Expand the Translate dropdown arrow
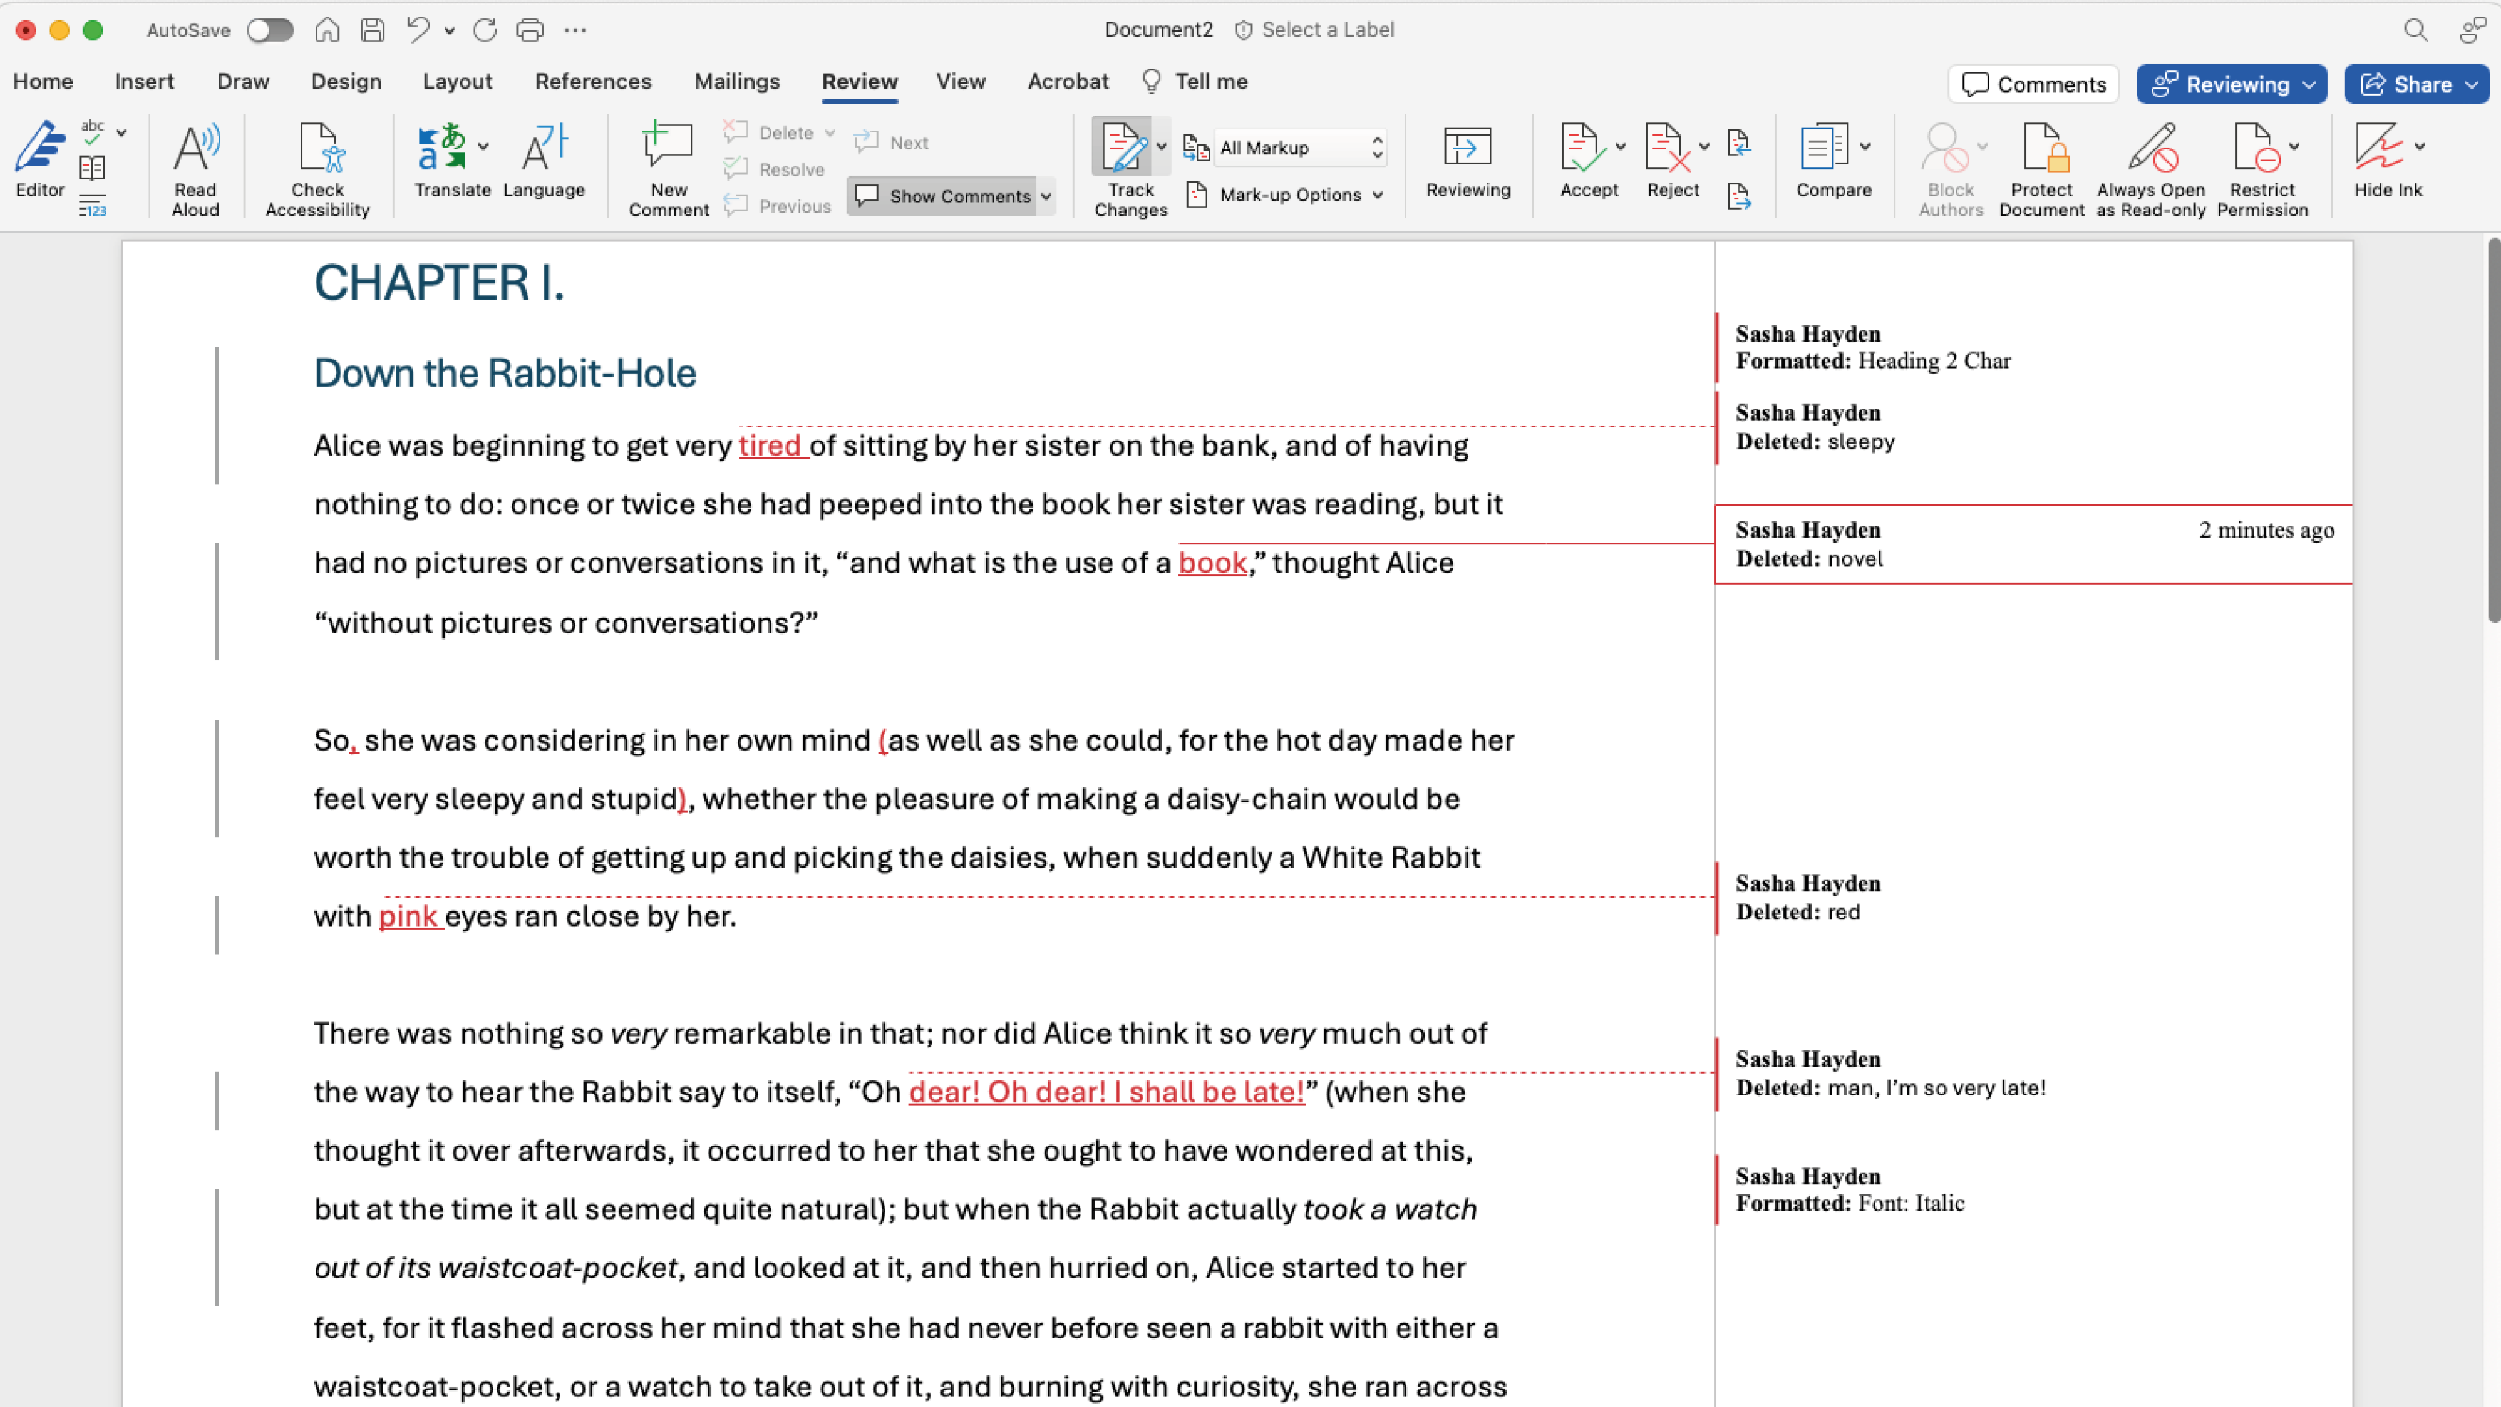Image resolution: width=2501 pixels, height=1407 pixels. [x=483, y=146]
